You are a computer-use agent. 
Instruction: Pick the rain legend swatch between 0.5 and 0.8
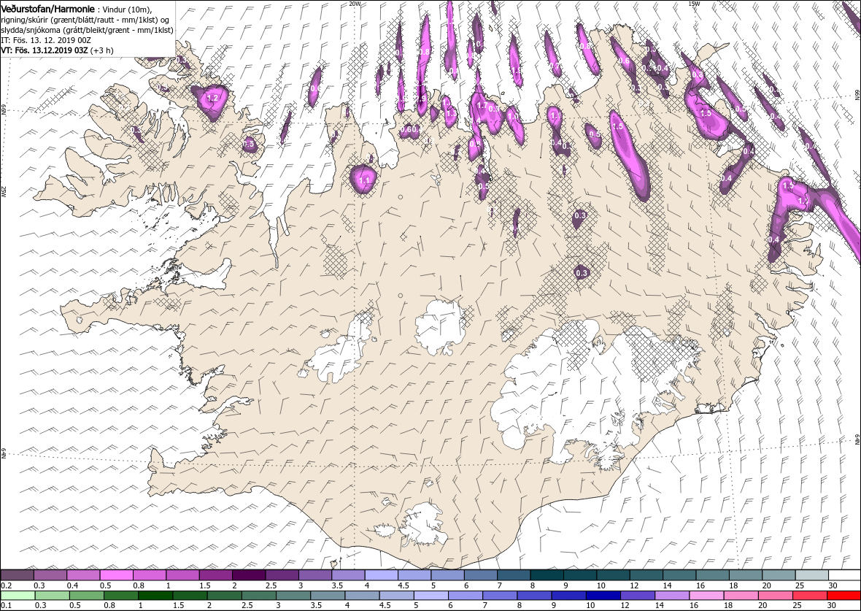pos(86,596)
